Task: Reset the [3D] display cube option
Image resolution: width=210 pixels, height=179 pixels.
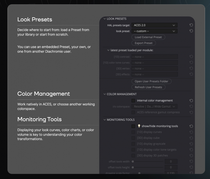Action: (191, 138)
